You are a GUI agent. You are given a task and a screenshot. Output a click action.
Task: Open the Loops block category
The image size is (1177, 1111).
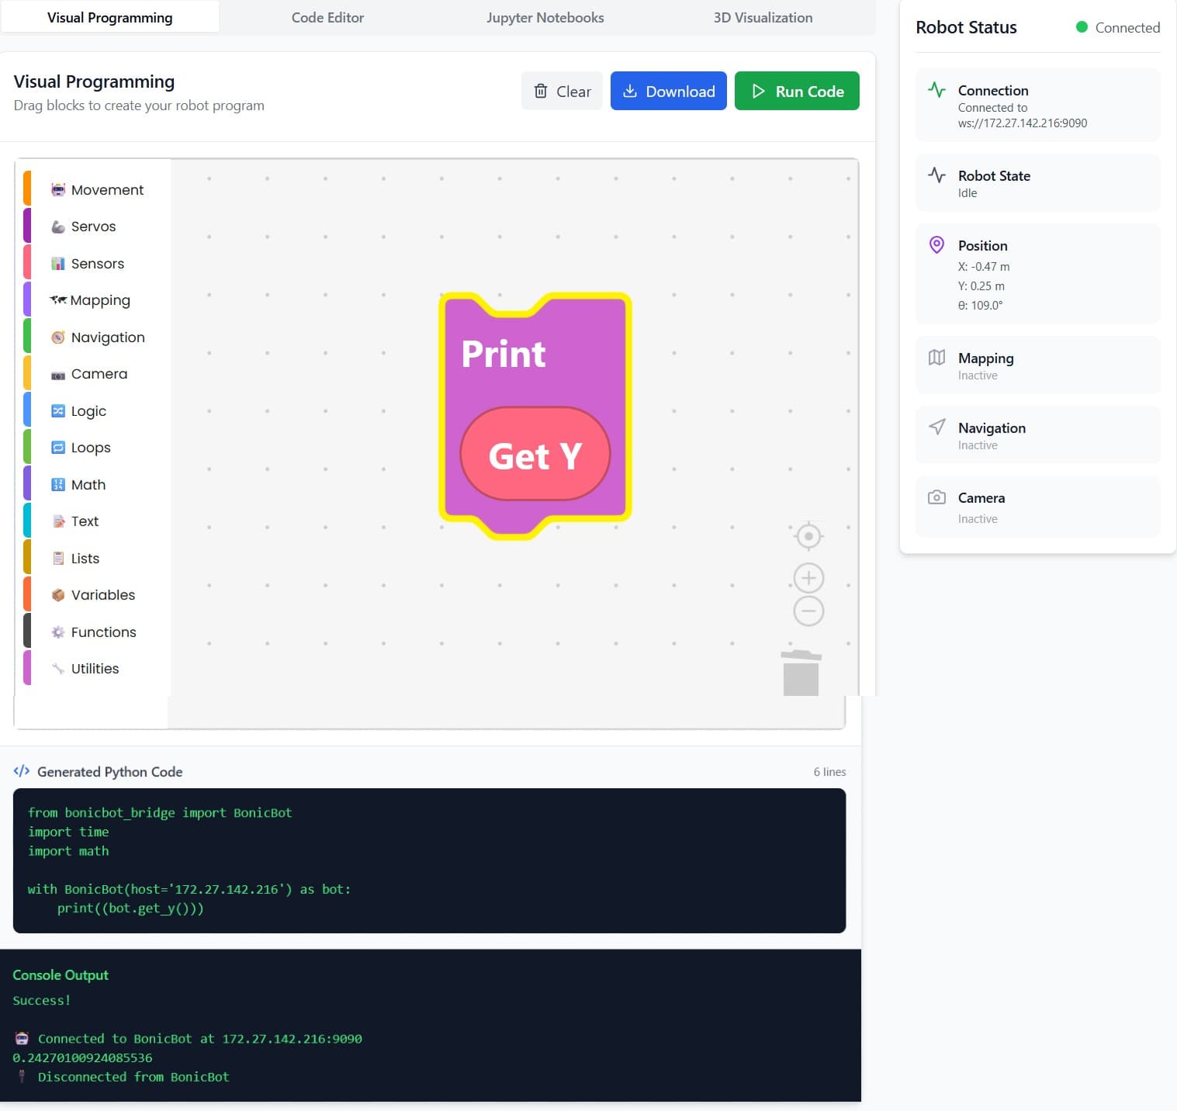(91, 448)
